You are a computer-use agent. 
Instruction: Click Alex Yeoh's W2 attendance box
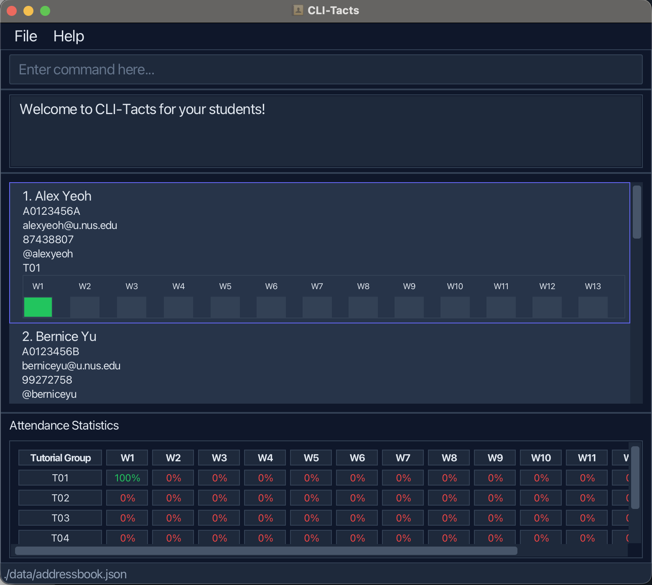coord(85,307)
